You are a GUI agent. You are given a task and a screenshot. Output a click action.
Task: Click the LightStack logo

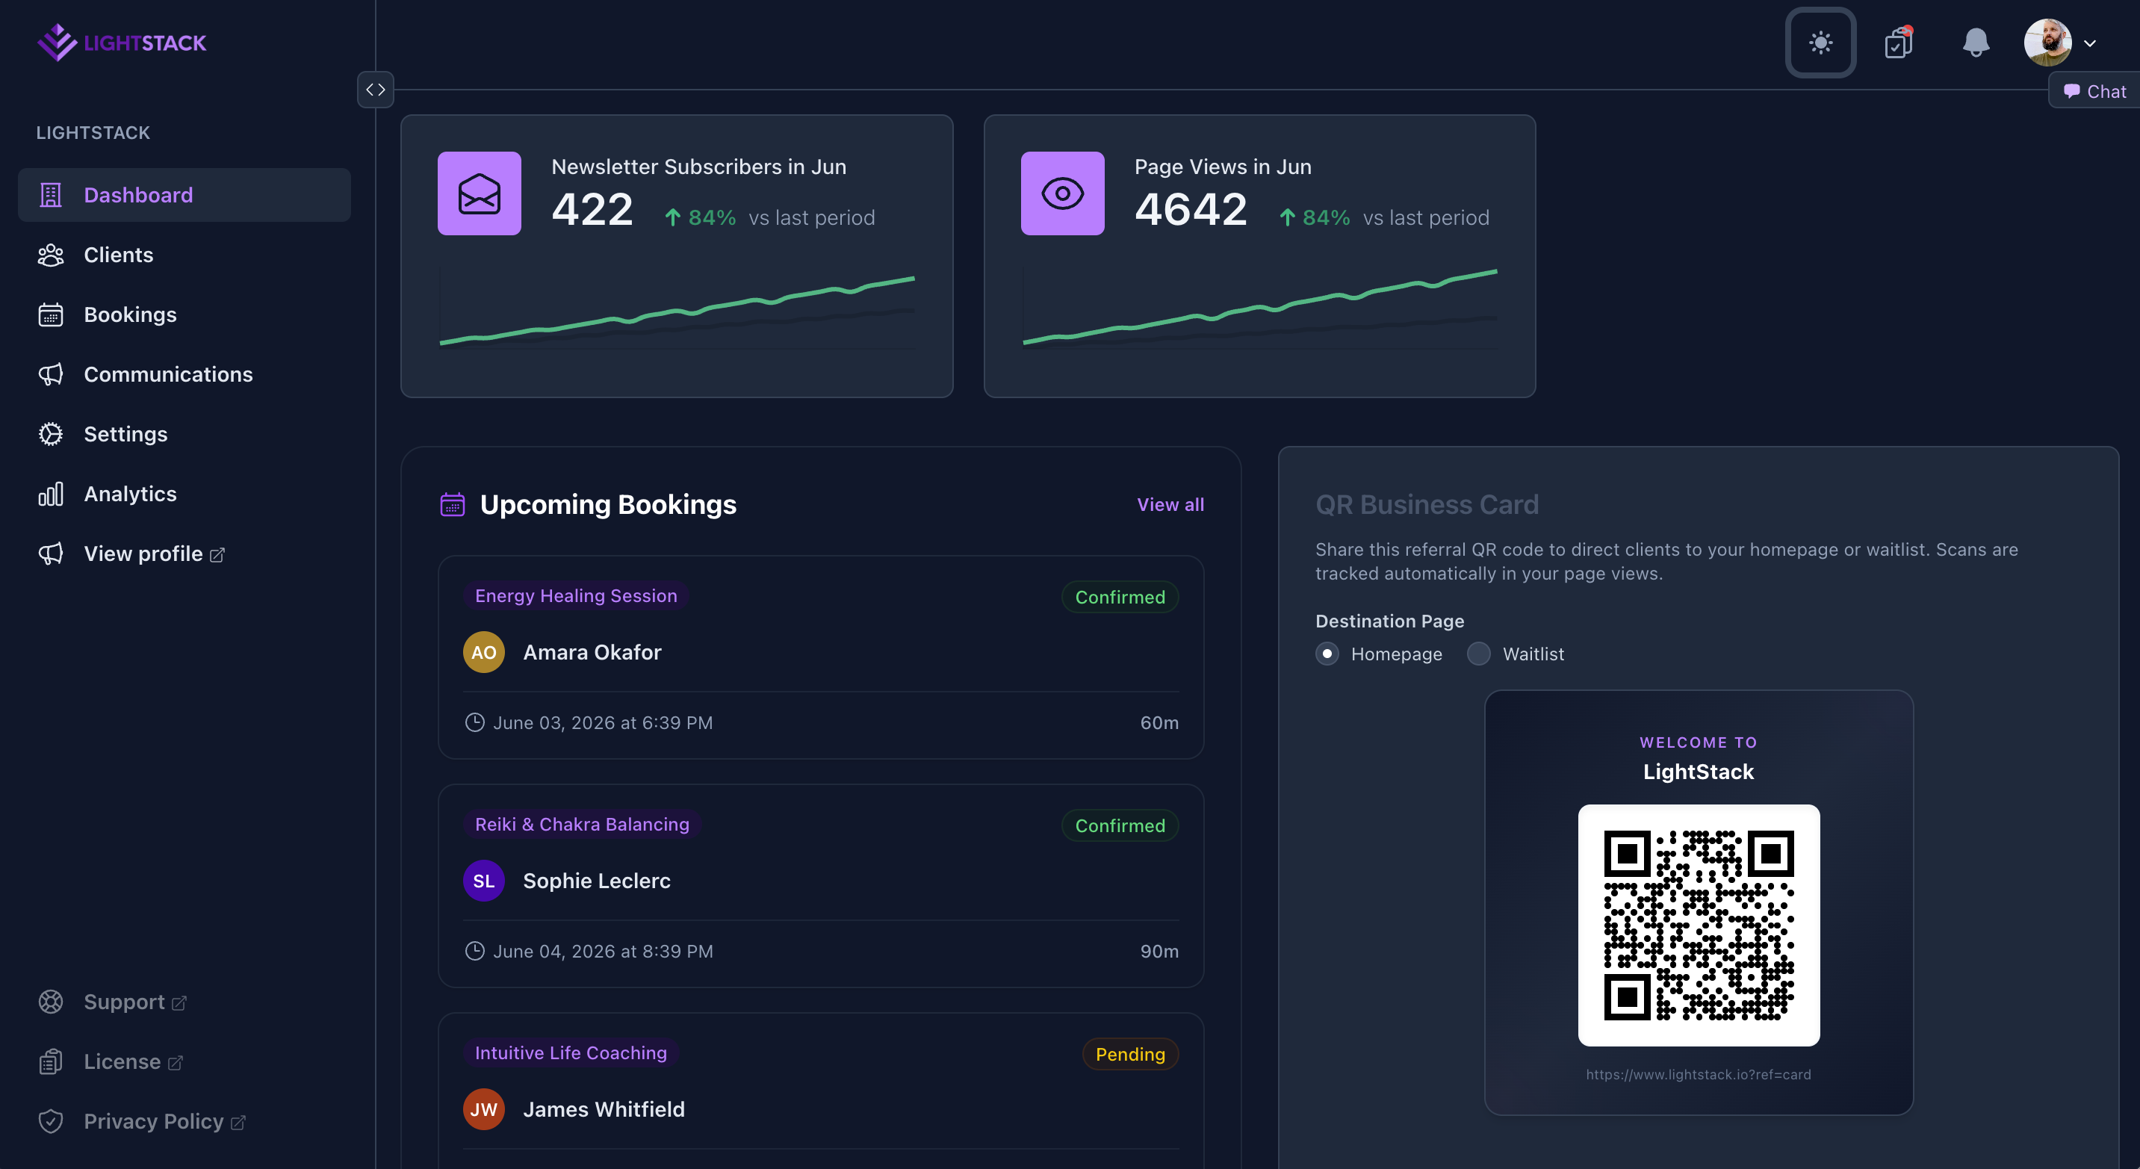click(x=121, y=43)
